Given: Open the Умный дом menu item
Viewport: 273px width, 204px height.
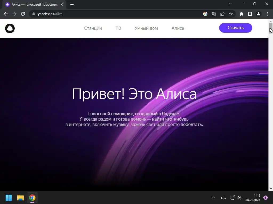Looking at the screenshot, I should 146,28.
